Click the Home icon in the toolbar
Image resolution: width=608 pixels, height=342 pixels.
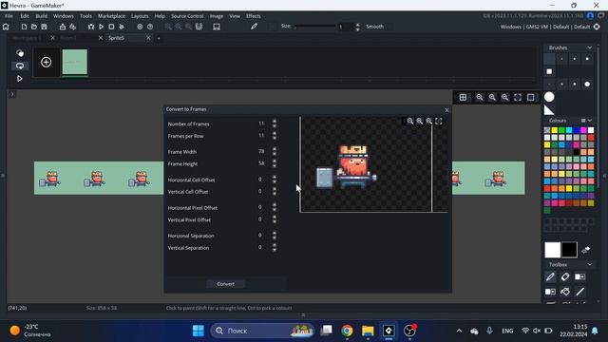6,27
